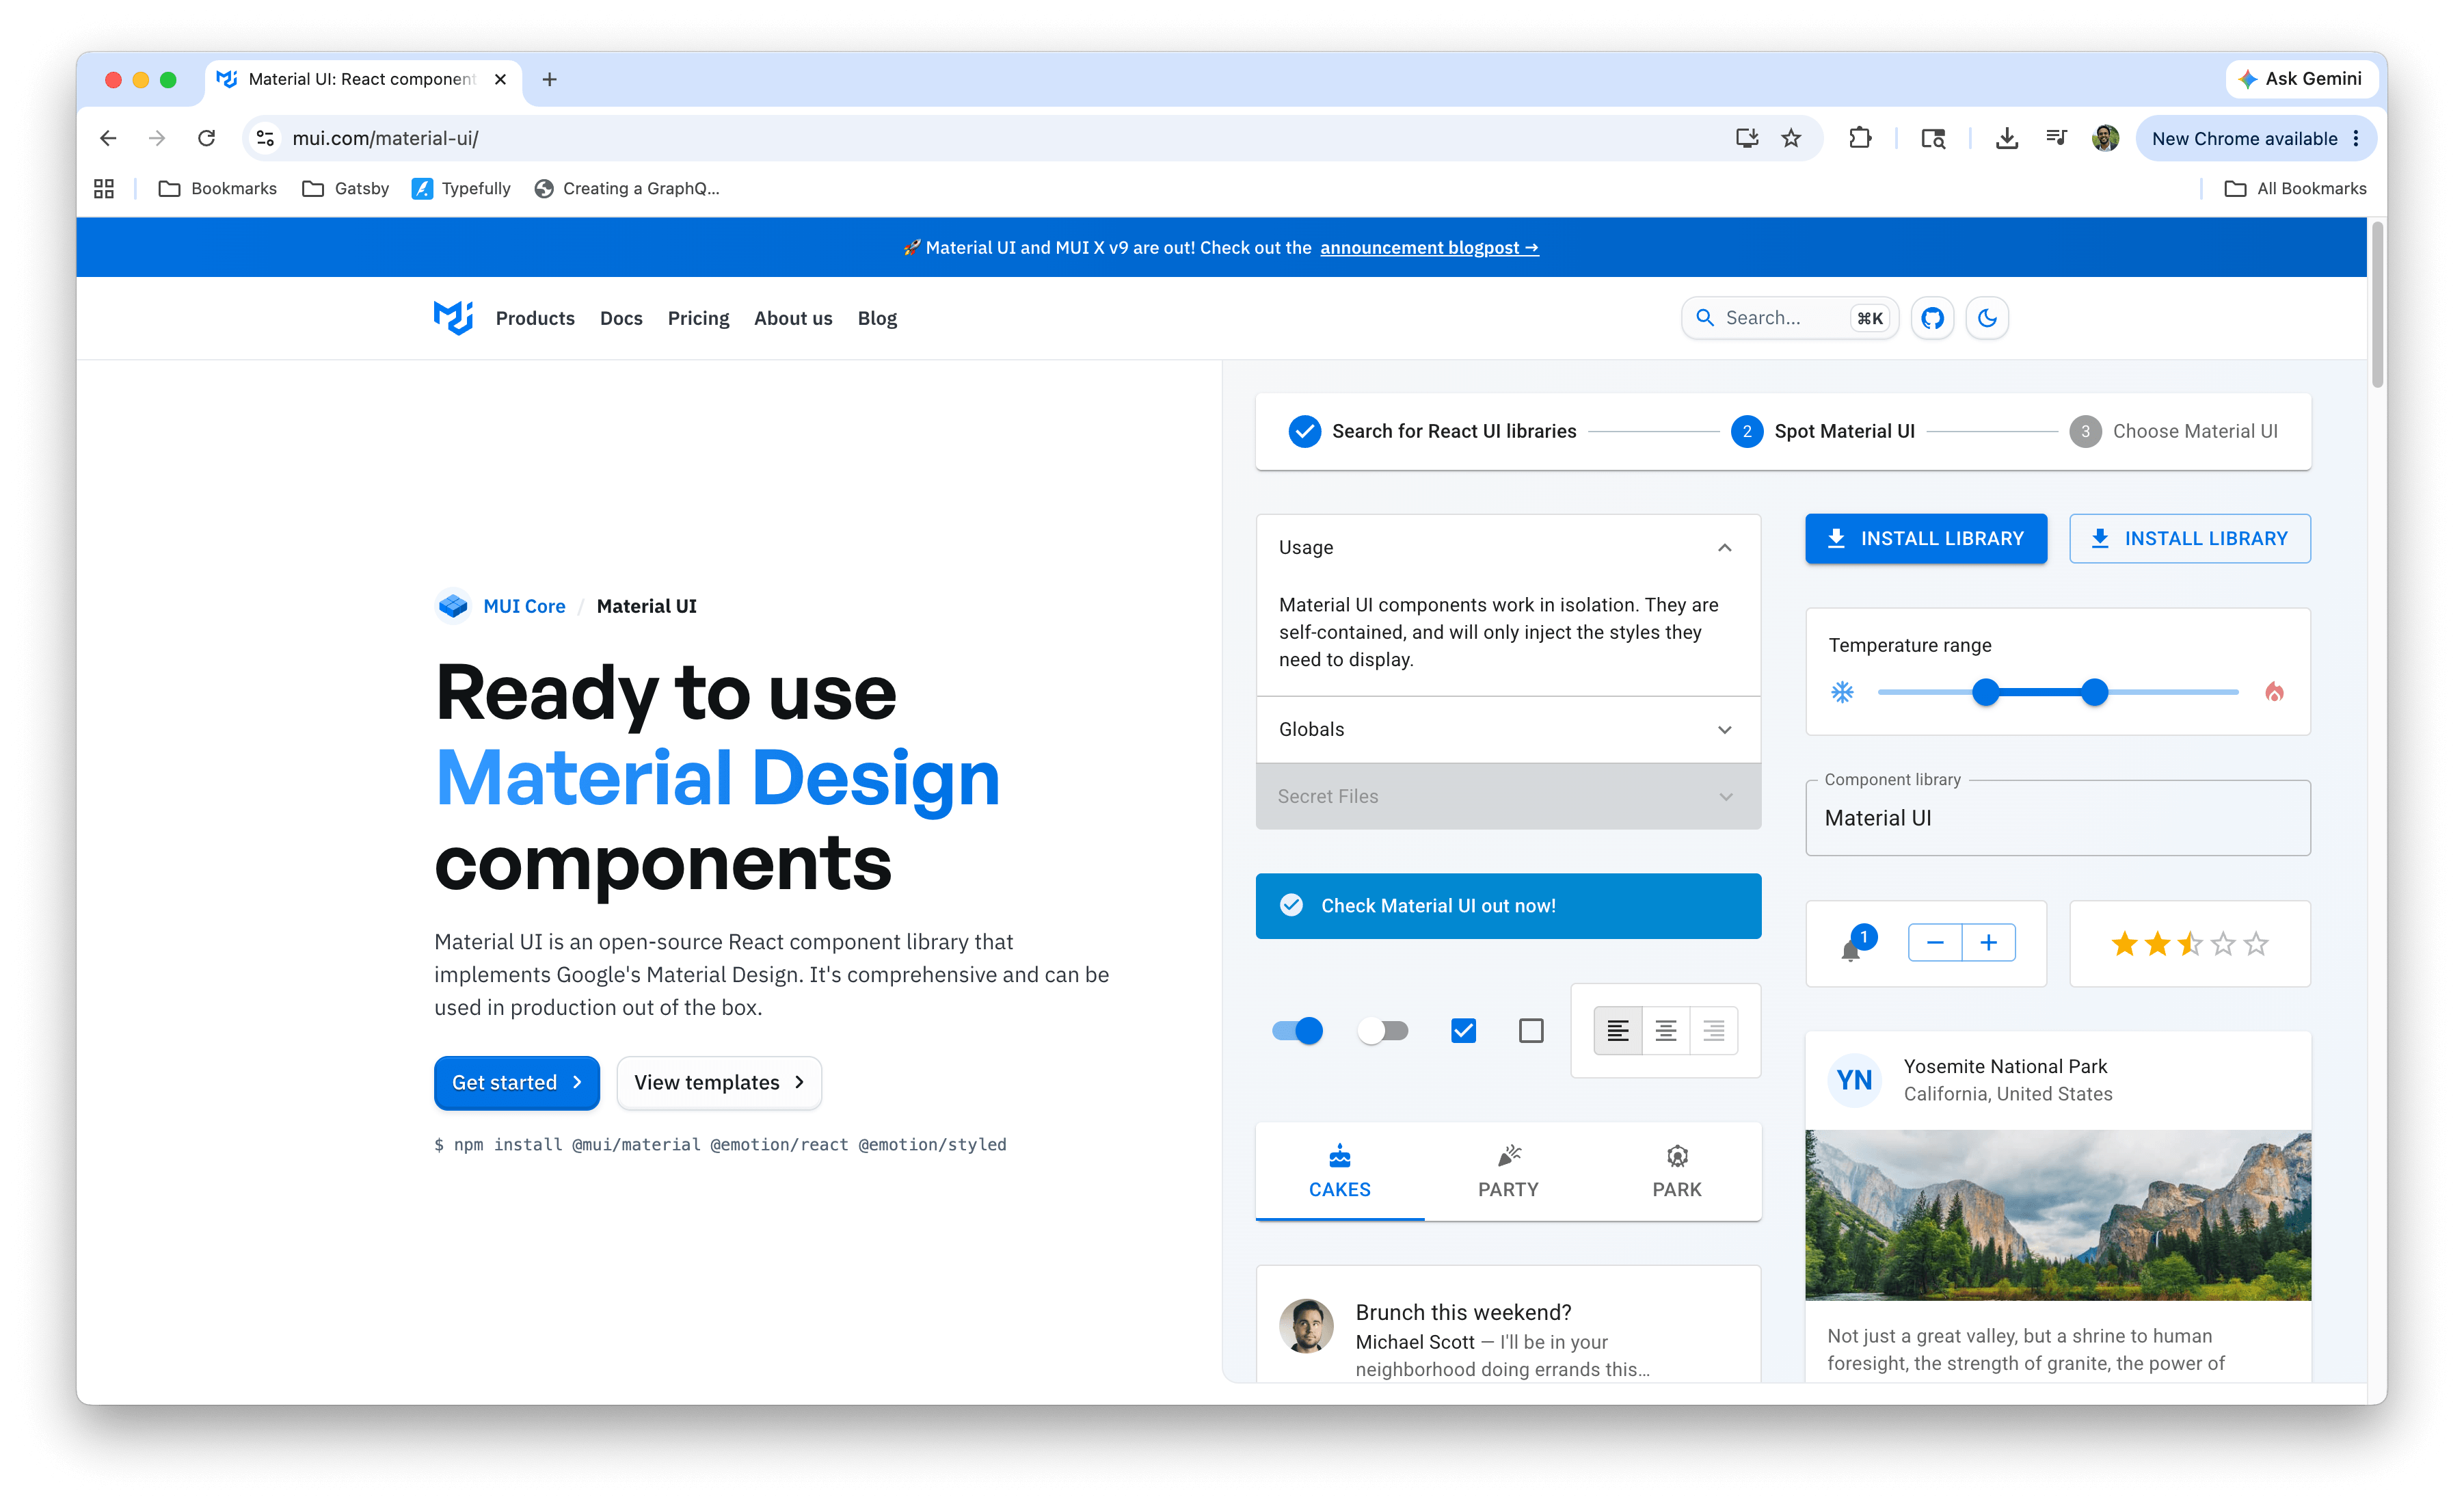Open the Bookmarks folder in bookmarks bar
Screen dimensions: 2464x1506
217,188
